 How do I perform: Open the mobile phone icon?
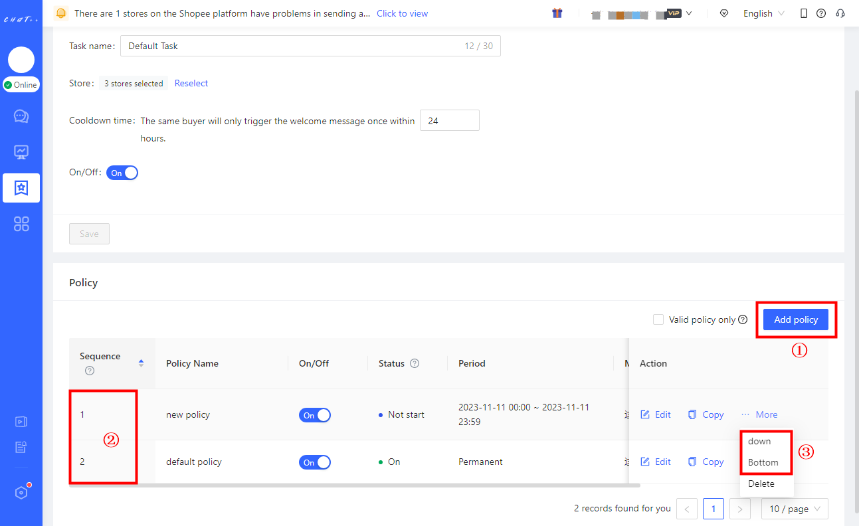pyautogui.click(x=804, y=13)
